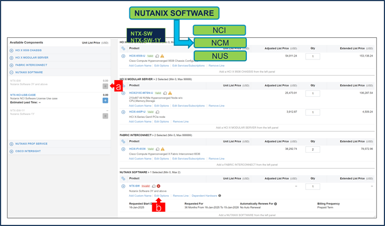
Task: Expand the HCIX-440P-U product row
Action: (123, 112)
